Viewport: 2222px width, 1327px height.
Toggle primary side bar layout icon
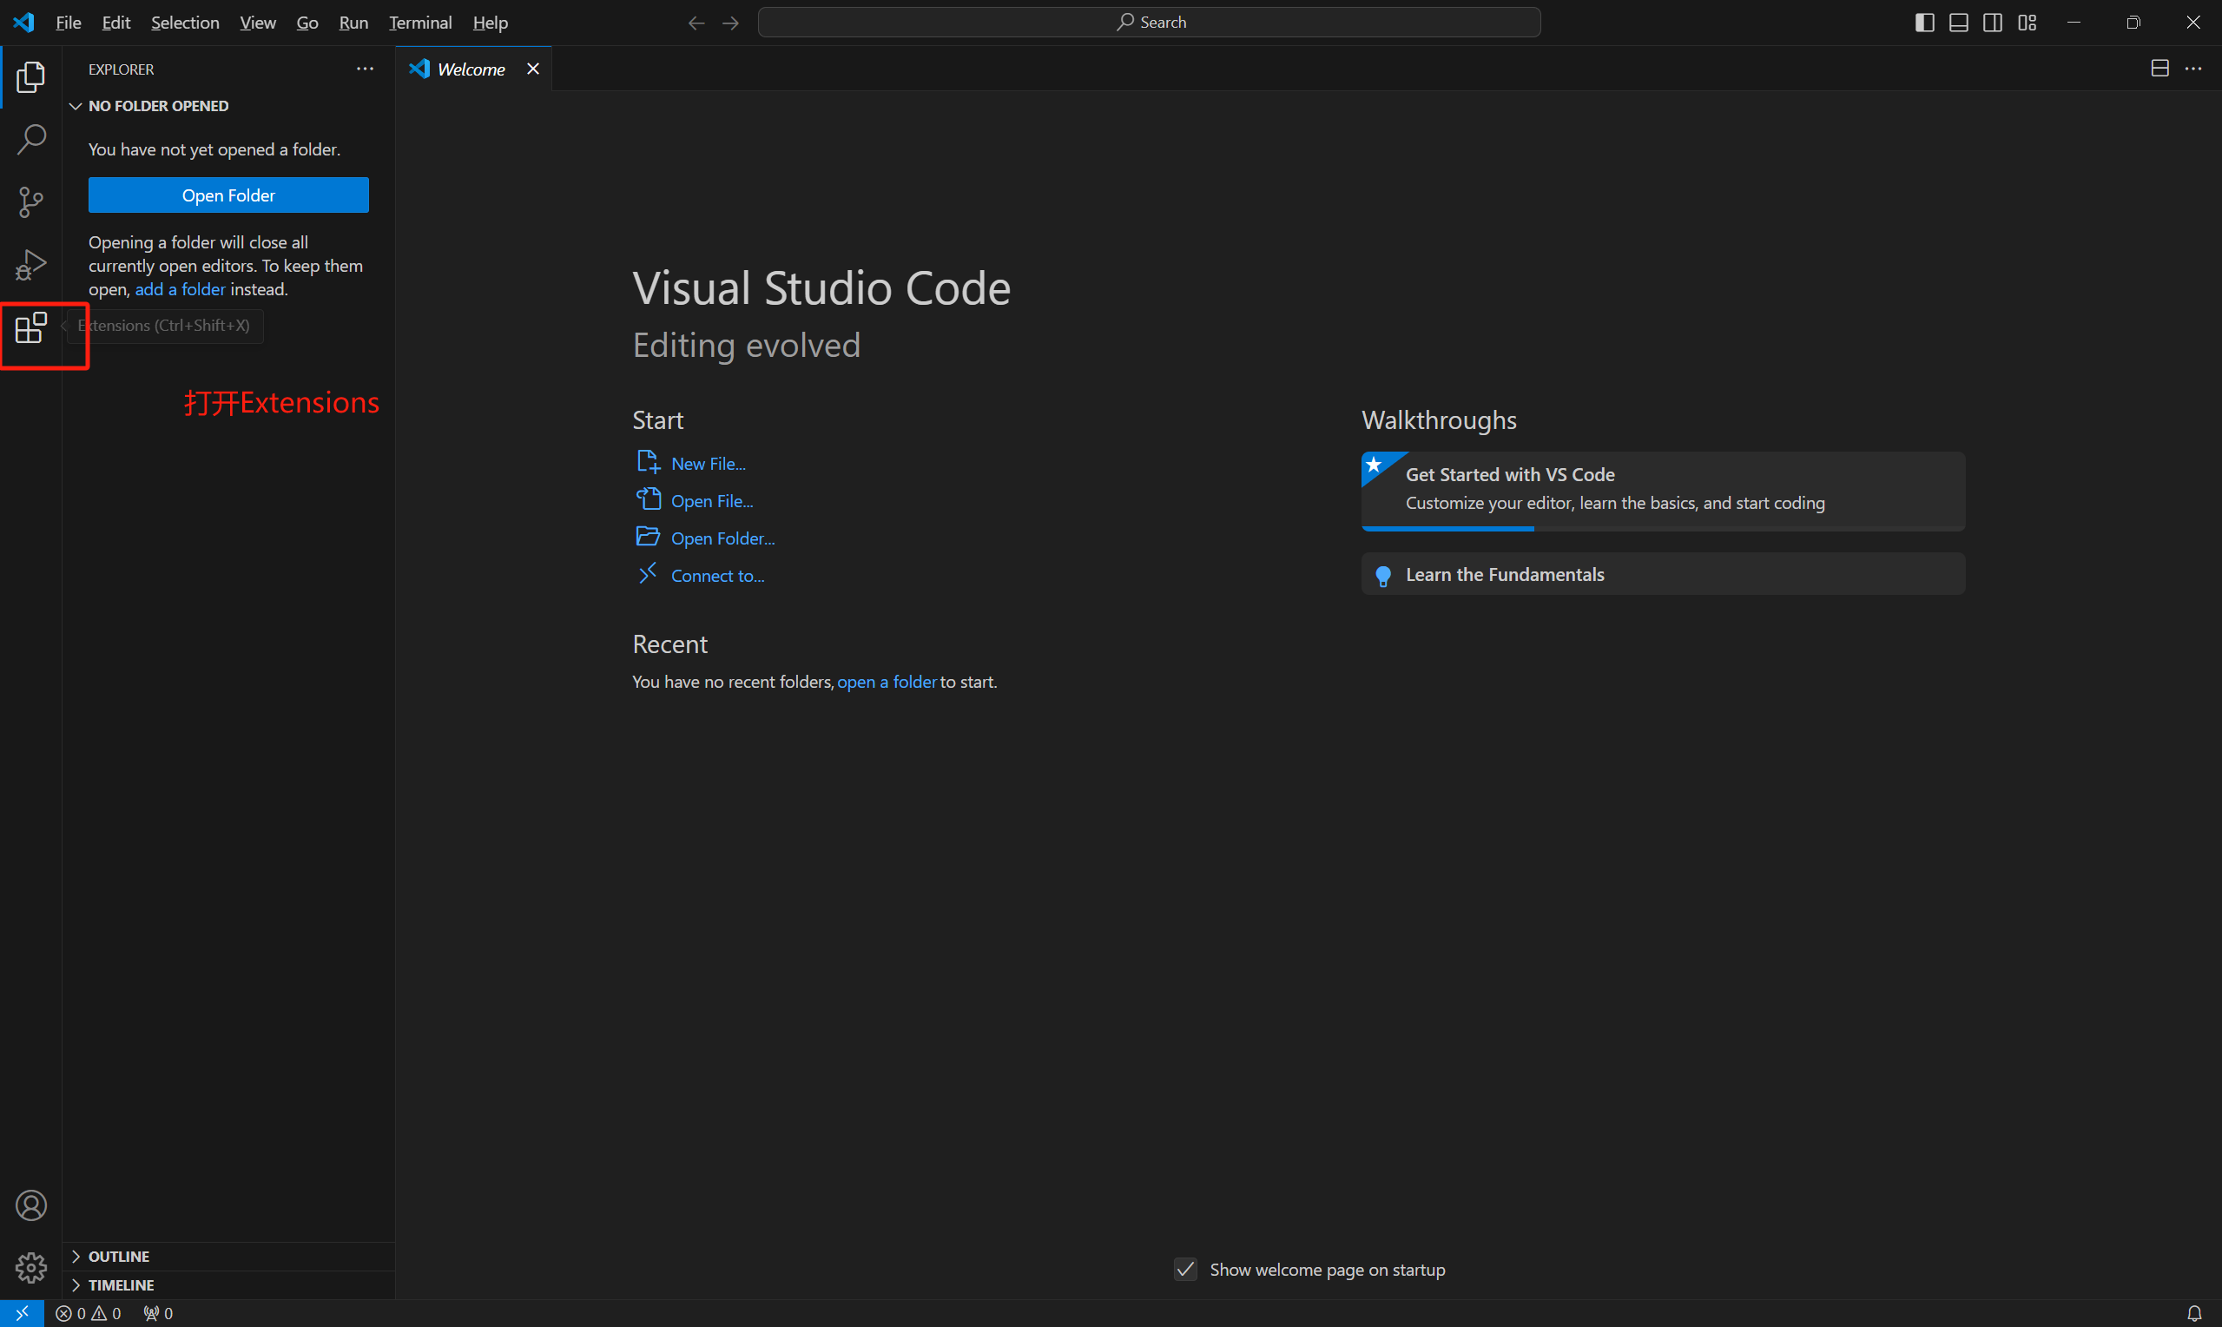point(1924,23)
